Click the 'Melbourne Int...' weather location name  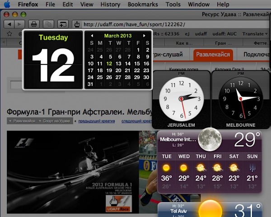(x=178, y=139)
